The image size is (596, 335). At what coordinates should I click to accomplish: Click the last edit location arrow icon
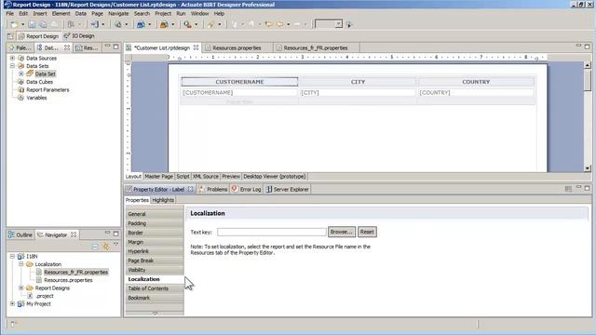(269, 24)
